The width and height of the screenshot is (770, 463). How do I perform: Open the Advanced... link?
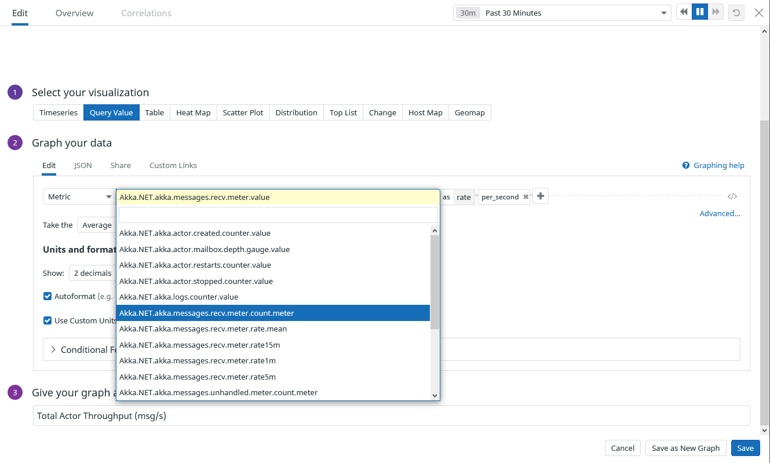coord(720,213)
